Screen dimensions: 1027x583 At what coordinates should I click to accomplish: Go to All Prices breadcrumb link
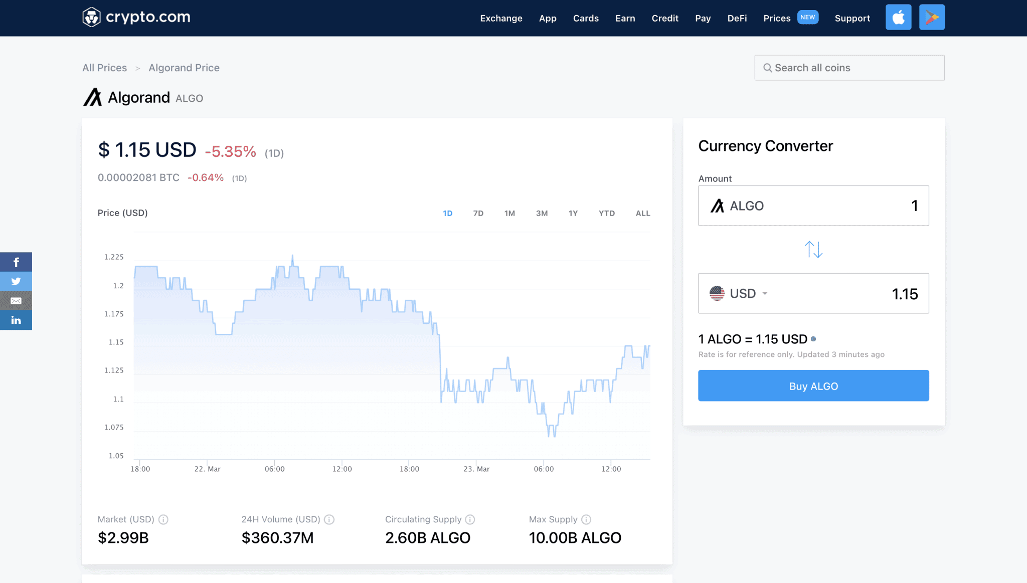tap(105, 68)
